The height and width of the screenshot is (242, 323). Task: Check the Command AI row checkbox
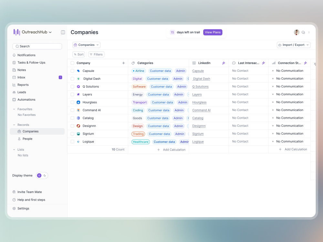[72, 110]
